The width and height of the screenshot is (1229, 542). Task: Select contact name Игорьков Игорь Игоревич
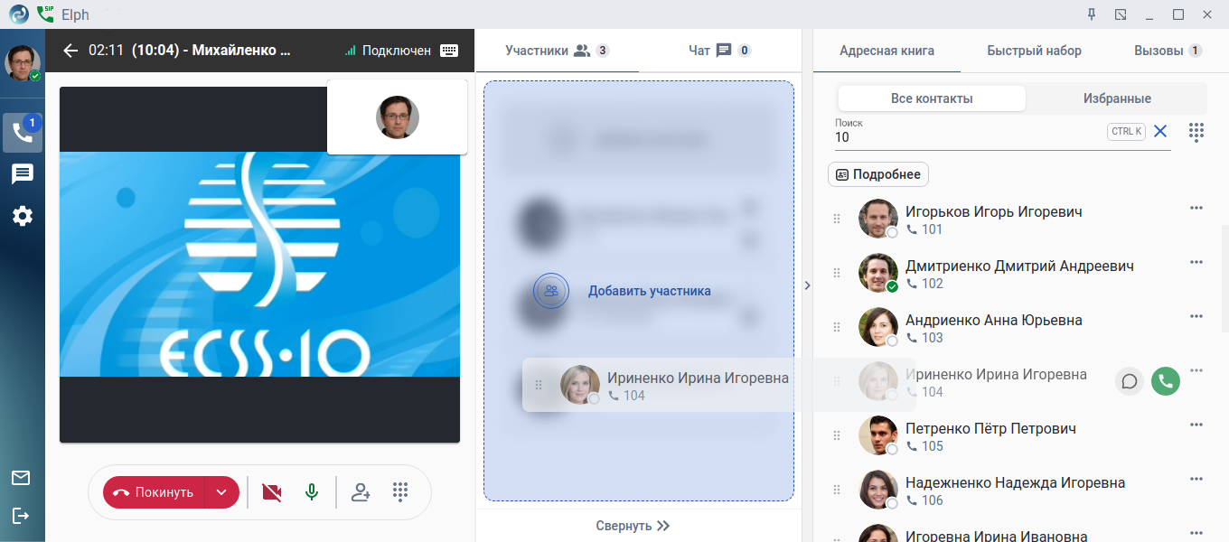(x=994, y=211)
